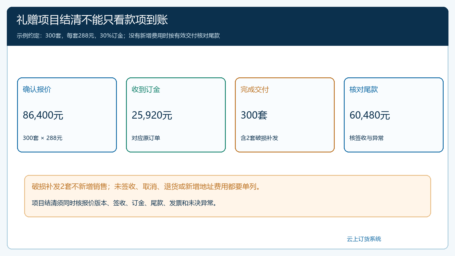Click the 25,920元 amount
Viewport: 455px width, 256px height.
[152, 115]
